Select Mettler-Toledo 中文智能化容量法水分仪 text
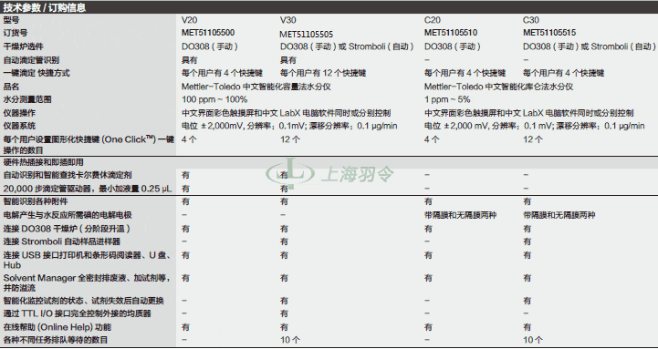This screenshot has height=349, width=658. pyautogui.click(x=256, y=87)
